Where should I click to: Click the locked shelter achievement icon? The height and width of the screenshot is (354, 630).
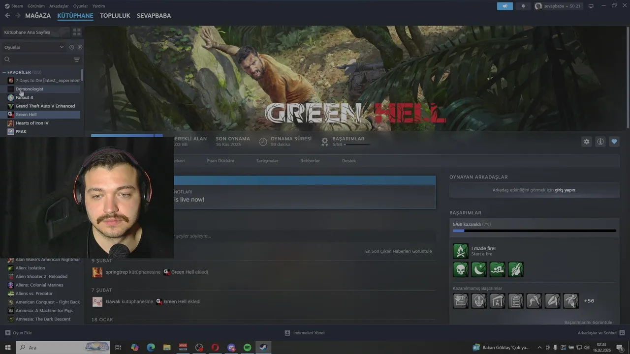pyautogui.click(x=497, y=300)
